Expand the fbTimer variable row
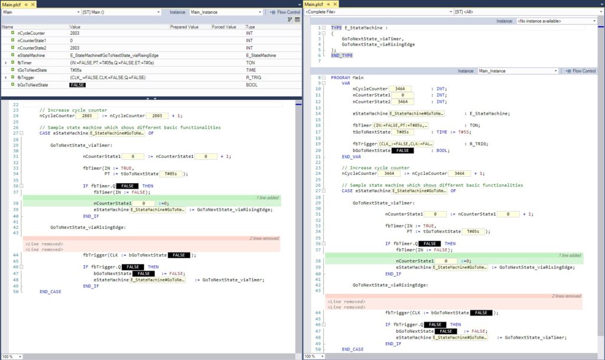This screenshot has height=360, width=605. click(5, 63)
